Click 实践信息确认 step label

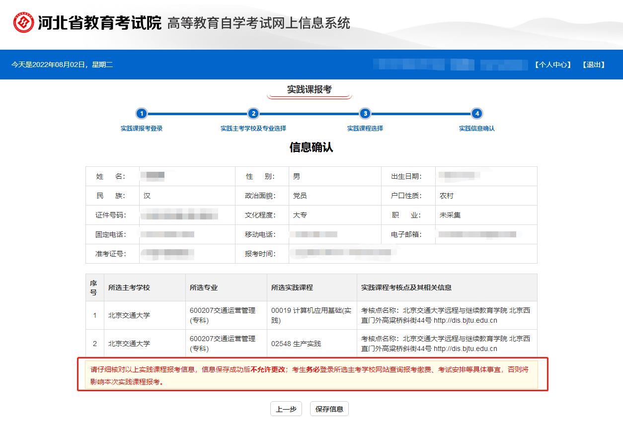point(477,129)
